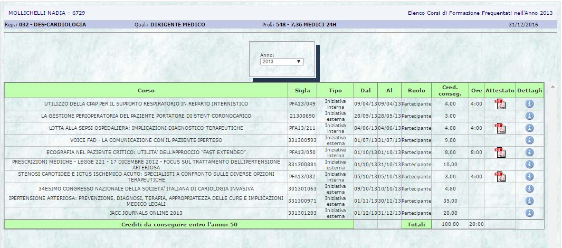Show details for Voice FAD course
Viewport: 562px width, 248px height.
tap(529, 140)
